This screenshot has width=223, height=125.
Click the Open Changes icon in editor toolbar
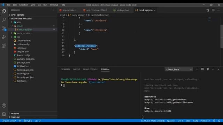coord(208,10)
